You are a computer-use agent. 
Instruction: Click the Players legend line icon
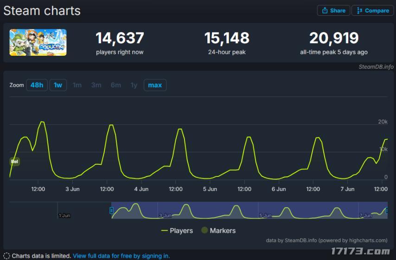pyautogui.click(x=164, y=231)
